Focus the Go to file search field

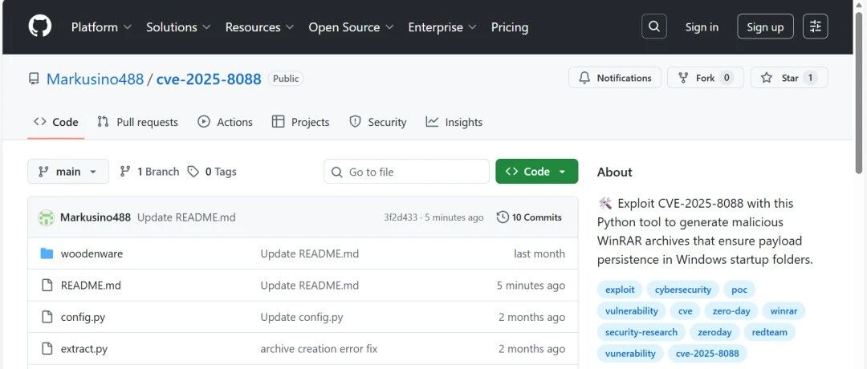tap(406, 172)
